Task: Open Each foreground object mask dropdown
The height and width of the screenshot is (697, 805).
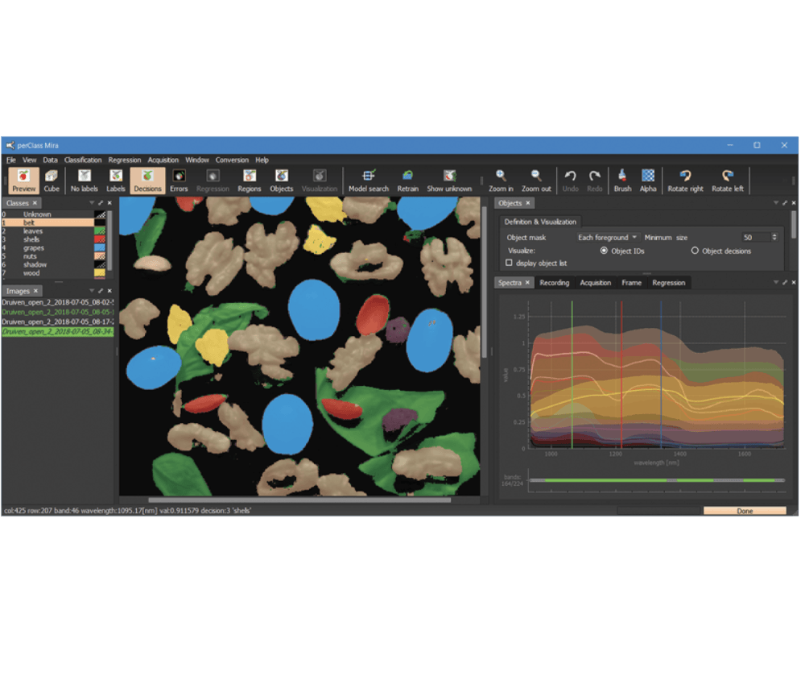Action: pos(607,237)
